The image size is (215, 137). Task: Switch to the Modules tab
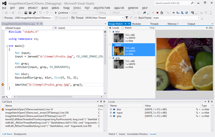coord(136,24)
